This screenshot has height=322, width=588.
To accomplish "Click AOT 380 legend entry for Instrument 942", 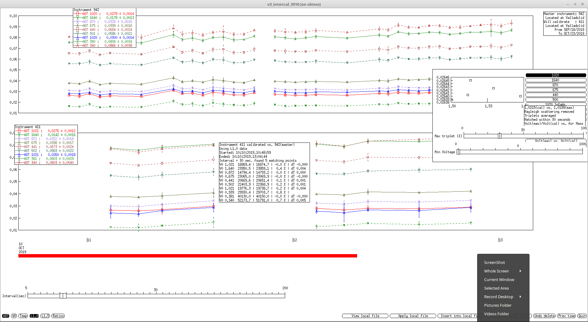I will 104,42.
